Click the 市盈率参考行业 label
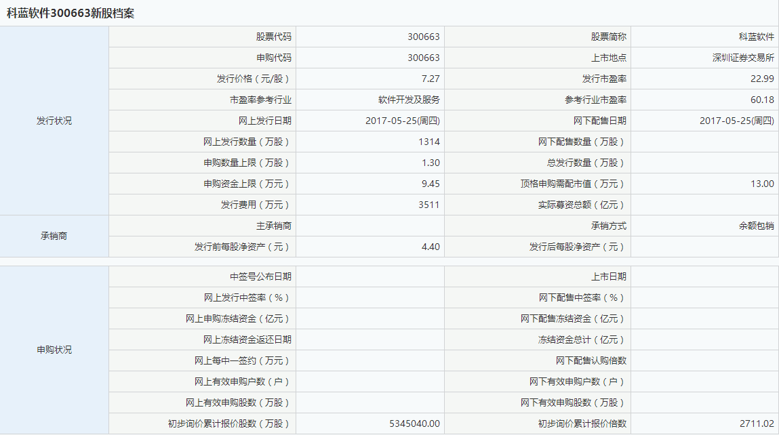This screenshot has height=435, width=779. (x=260, y=100)
